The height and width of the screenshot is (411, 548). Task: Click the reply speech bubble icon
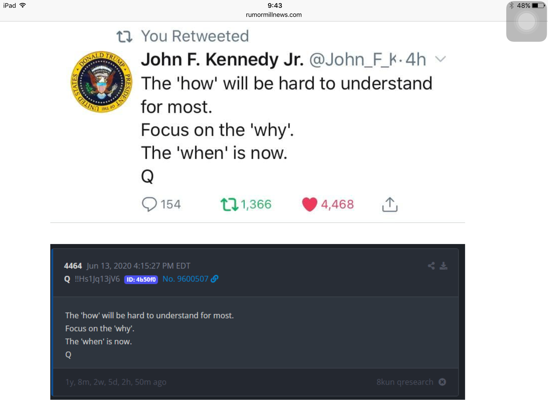click(149, 204)
